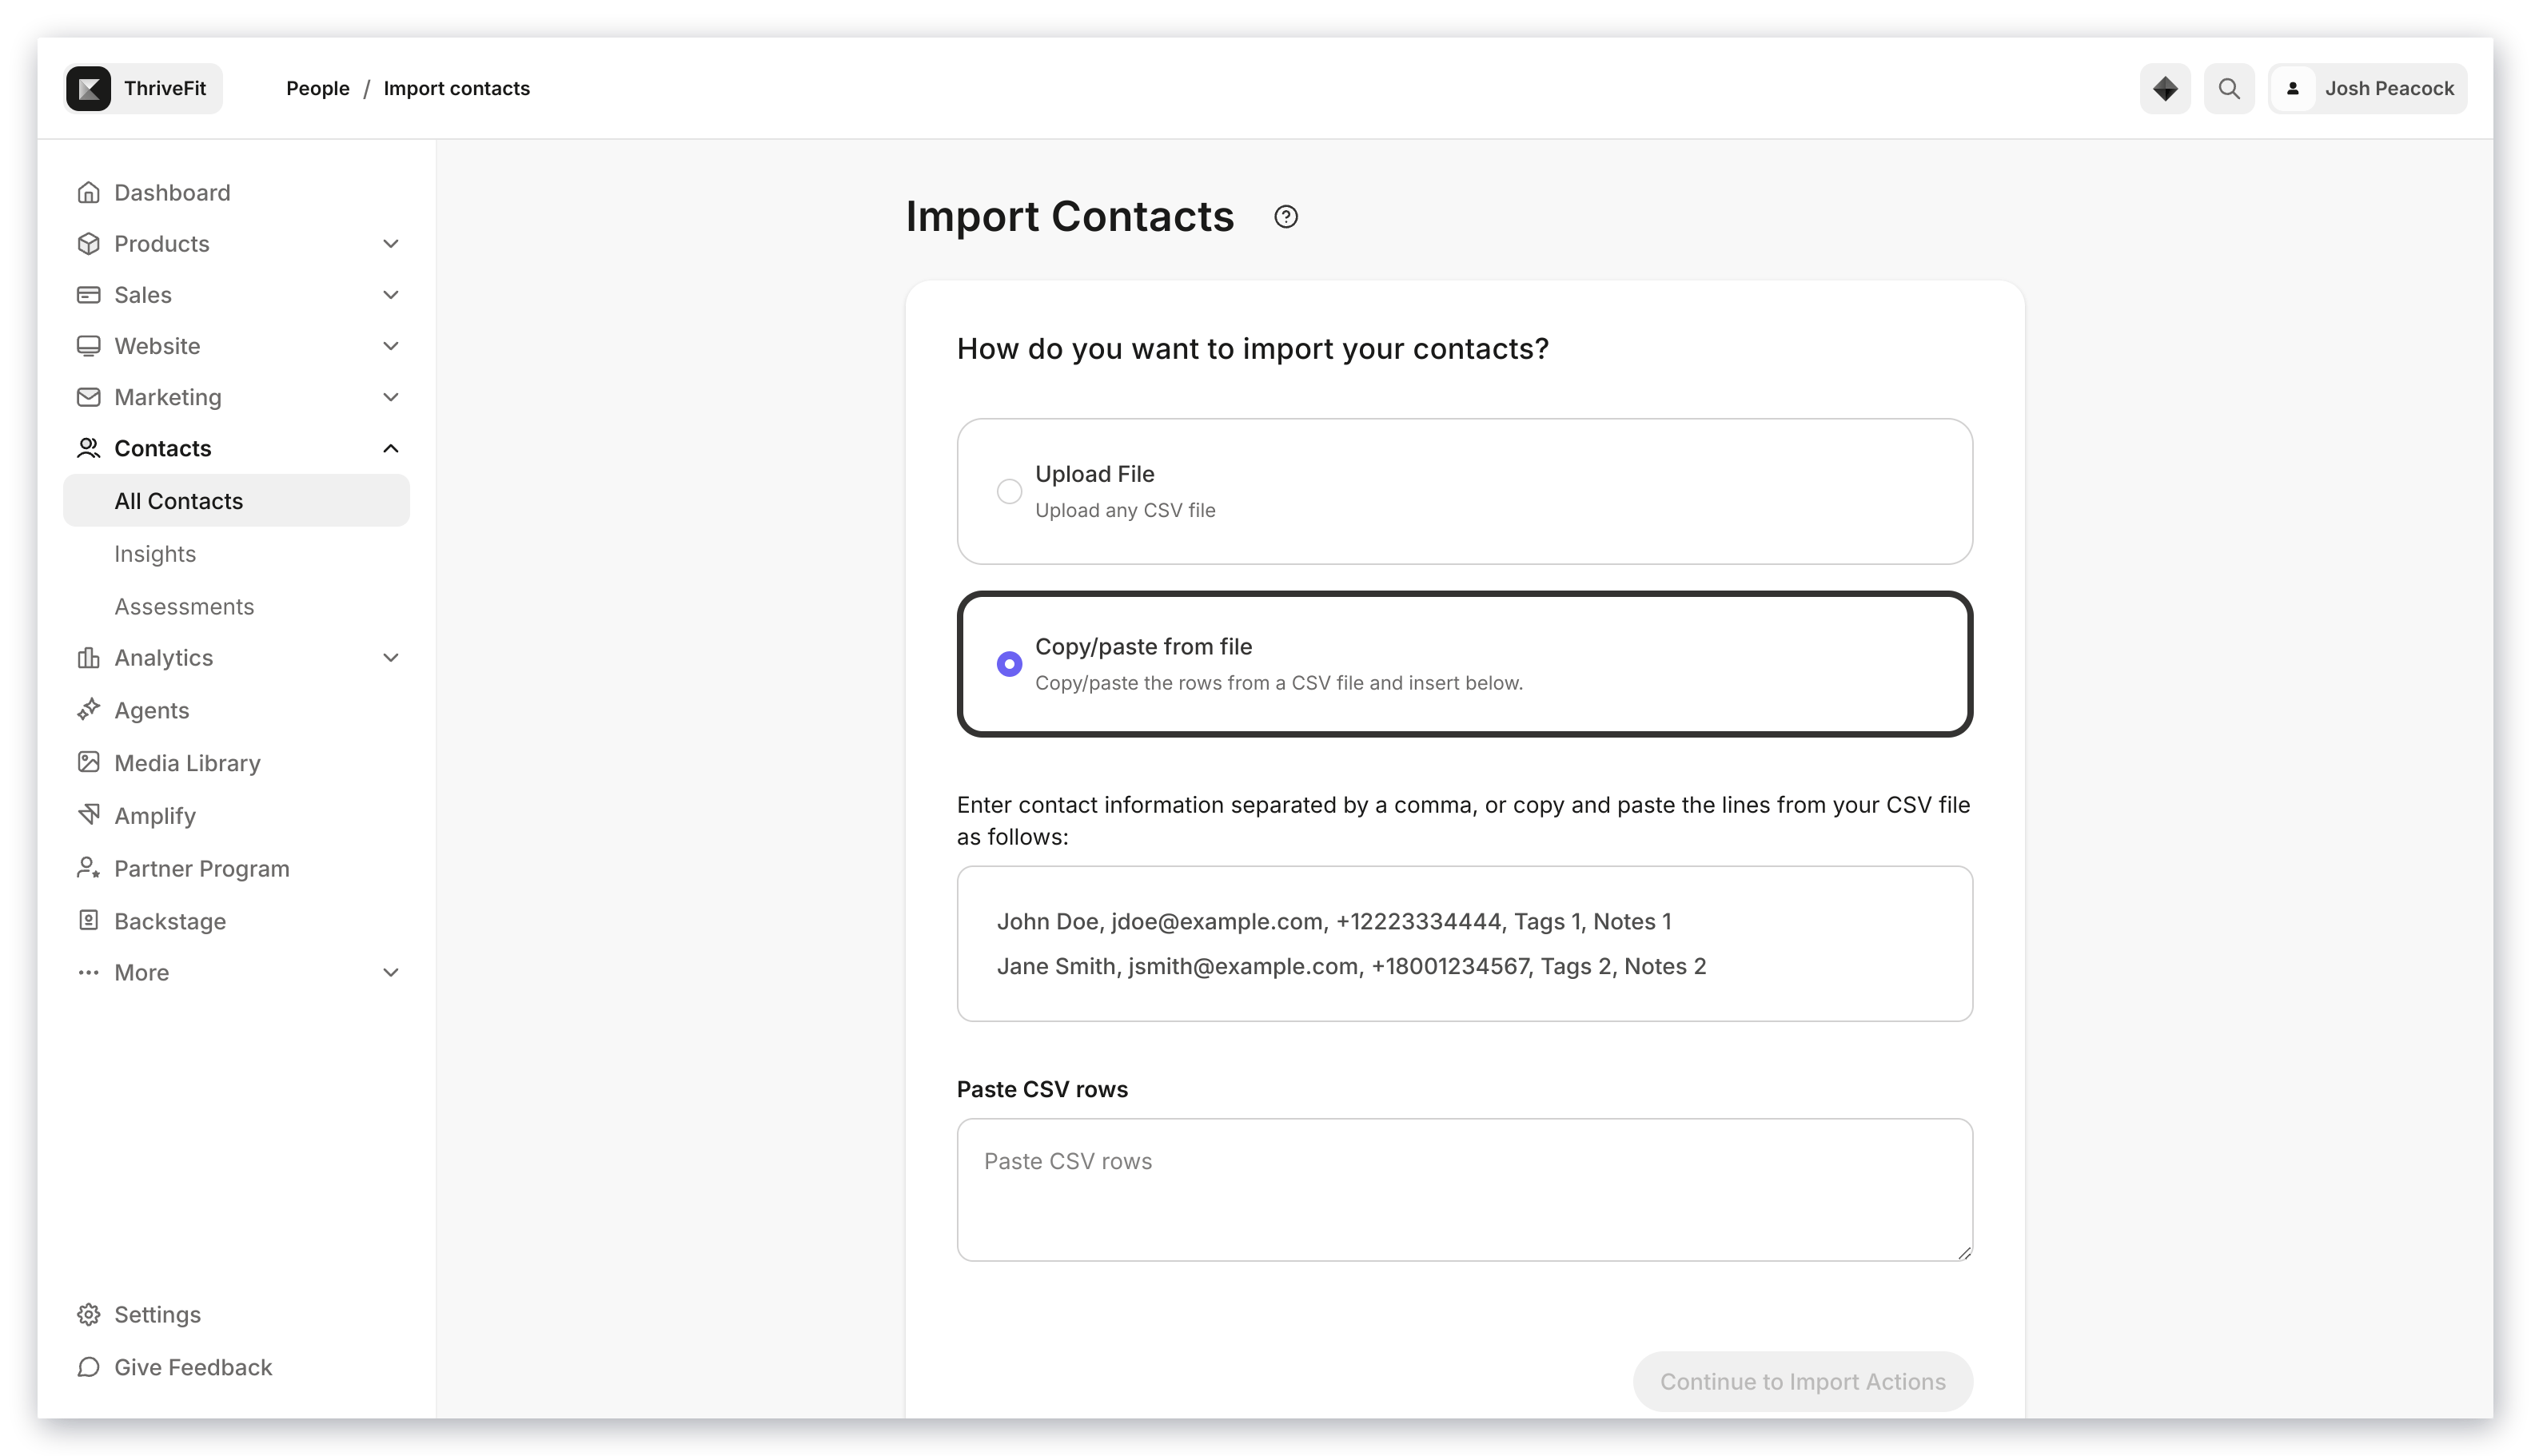Select the Upload File radio button
2531x1456 pixels.
pyautogui.click(x=1008, y=491)
